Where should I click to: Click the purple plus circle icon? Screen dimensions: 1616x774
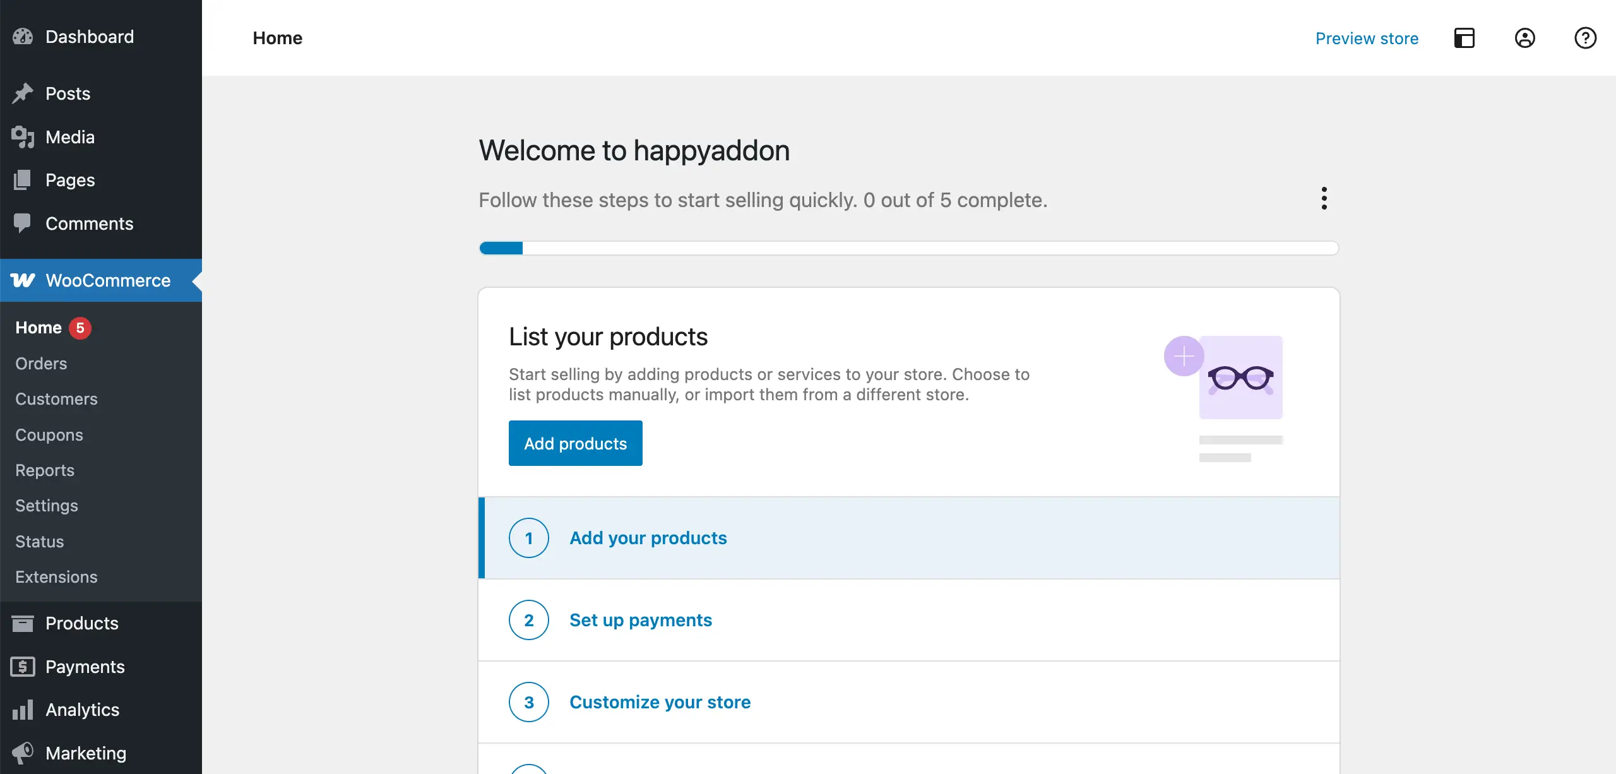1184,356
